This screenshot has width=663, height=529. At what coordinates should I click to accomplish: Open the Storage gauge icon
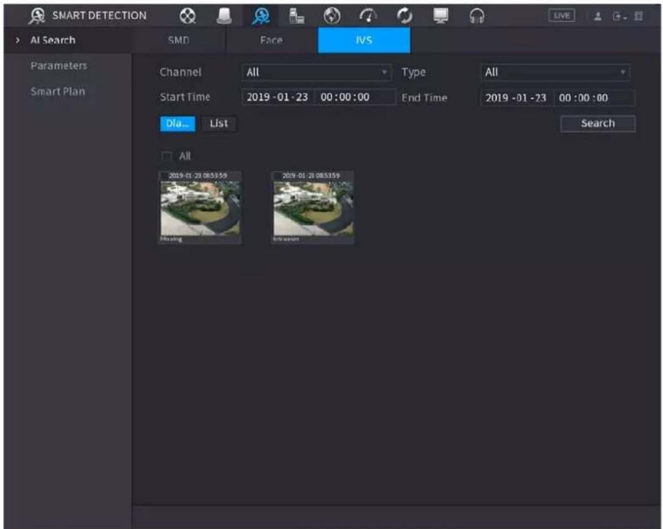(x=368, y=16)
